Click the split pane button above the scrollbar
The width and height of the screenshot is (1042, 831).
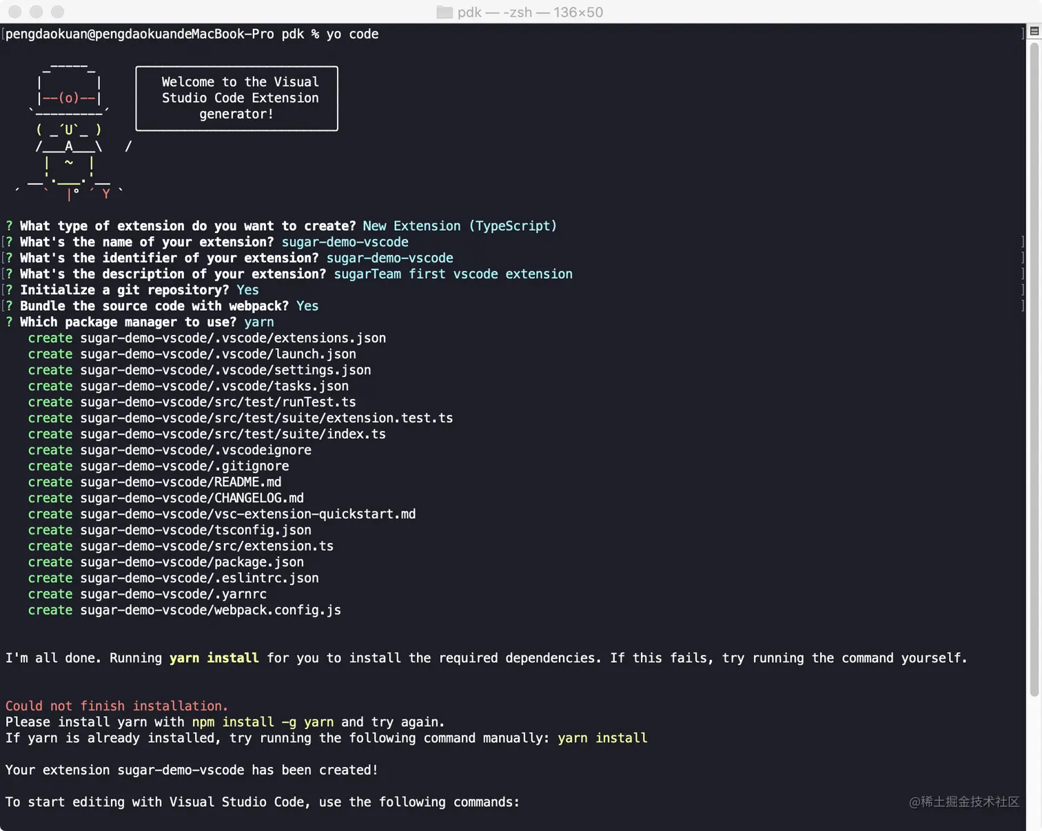point(1034,31)
